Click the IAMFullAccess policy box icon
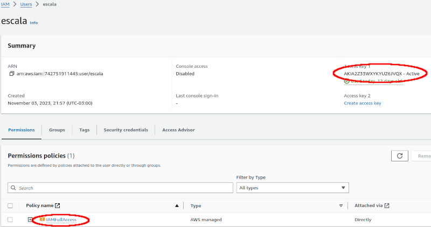 [x=42, y=219]
